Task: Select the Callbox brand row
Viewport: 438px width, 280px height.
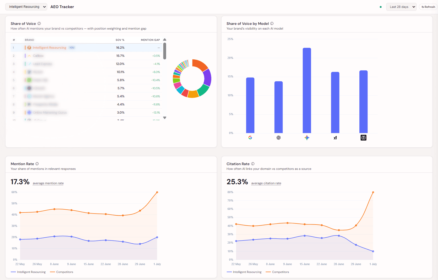Action: (86, 56)
